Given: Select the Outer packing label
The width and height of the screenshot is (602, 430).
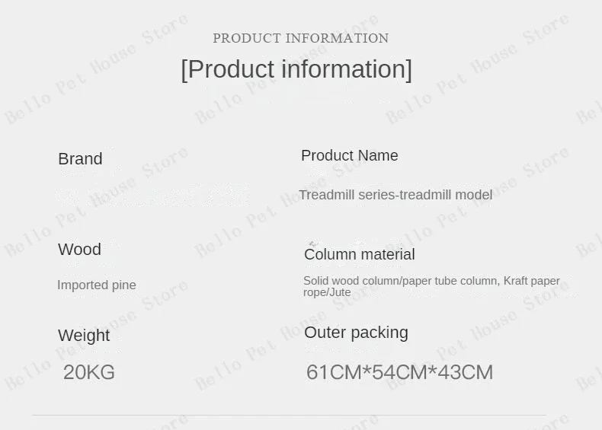Looking at the screenshot, I should pos(356,333).
